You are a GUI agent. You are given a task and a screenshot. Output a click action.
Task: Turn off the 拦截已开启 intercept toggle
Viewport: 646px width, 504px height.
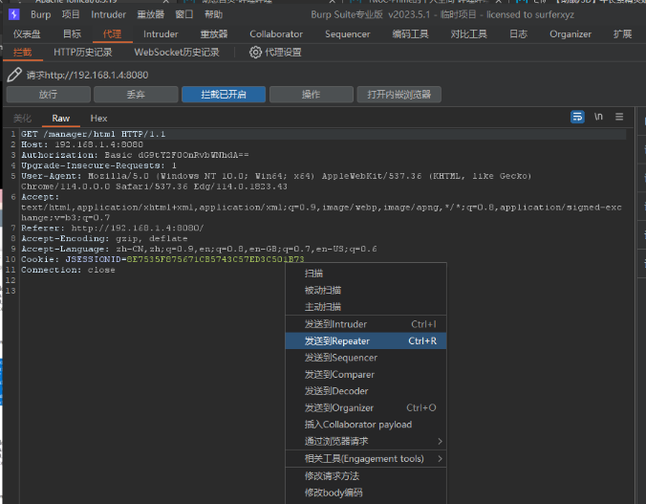[224, 95]
